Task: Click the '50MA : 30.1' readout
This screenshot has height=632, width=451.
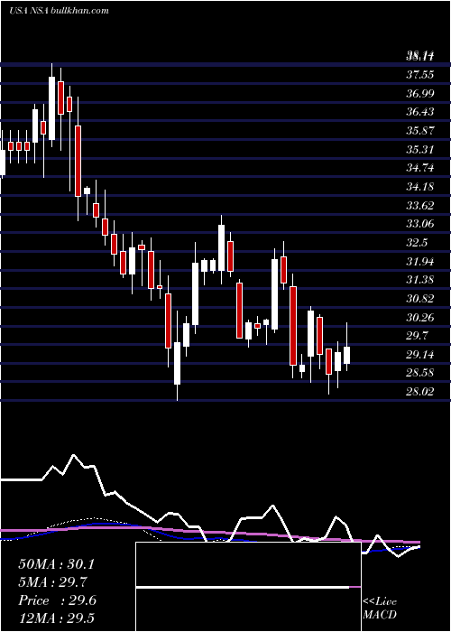Action: pos(56,564)
